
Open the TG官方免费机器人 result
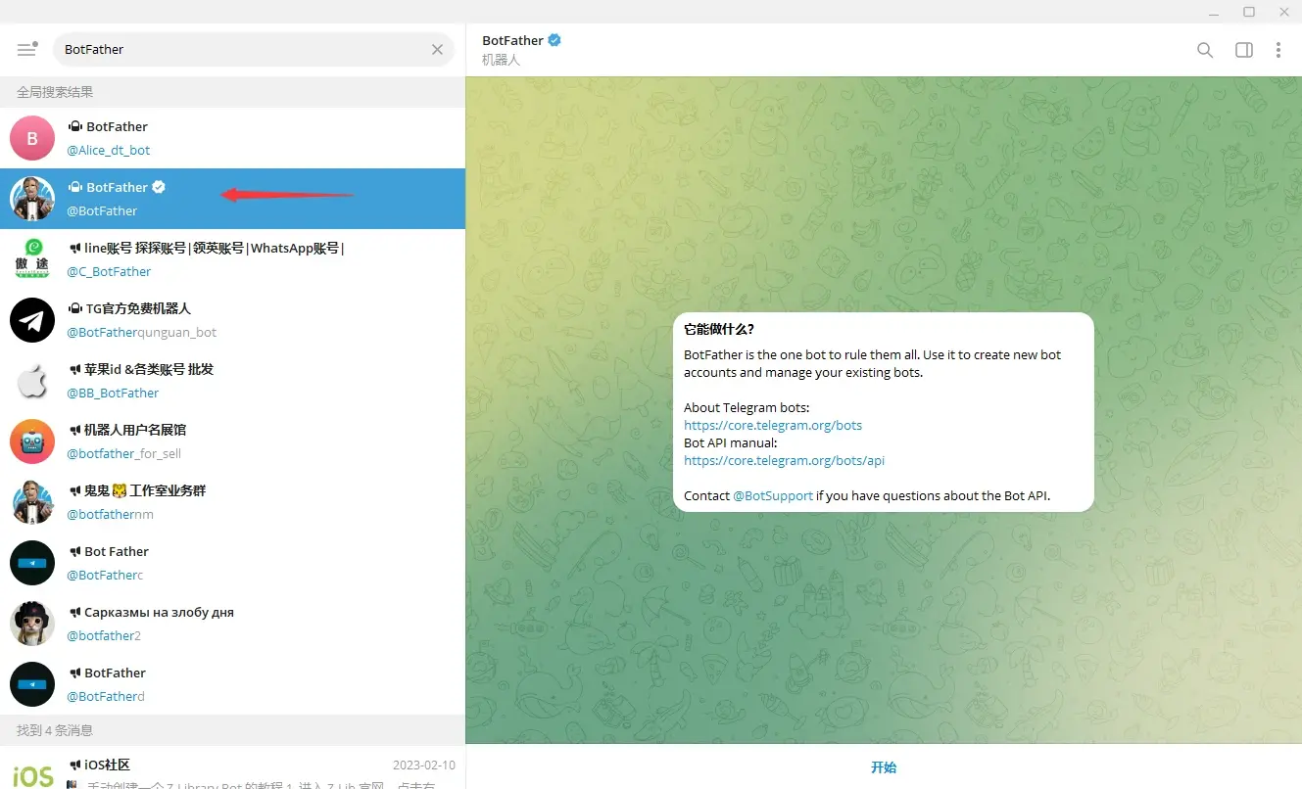(x=232, y=320)
